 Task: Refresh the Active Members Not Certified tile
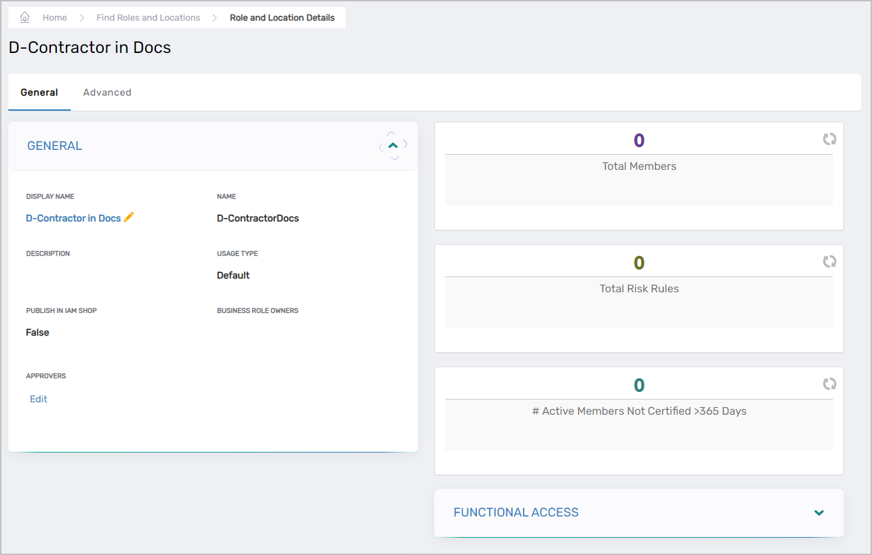(829, 384)
